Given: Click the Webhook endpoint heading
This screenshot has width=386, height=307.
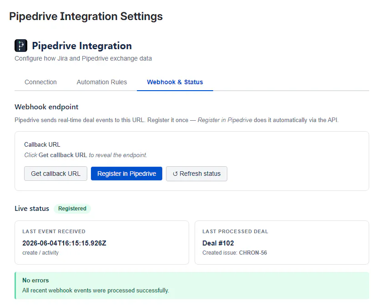Looking at the screenshot, I should 46,107.
